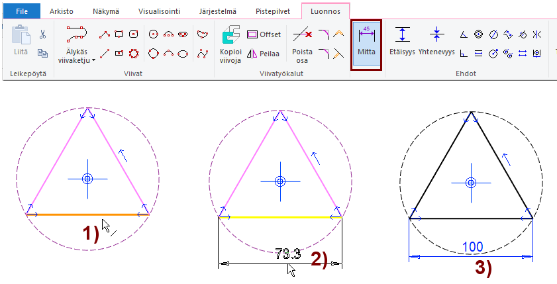Screen dimensions: 557x284
Task: Select the ellipse tool icon
Action: (x=183, y=54)
